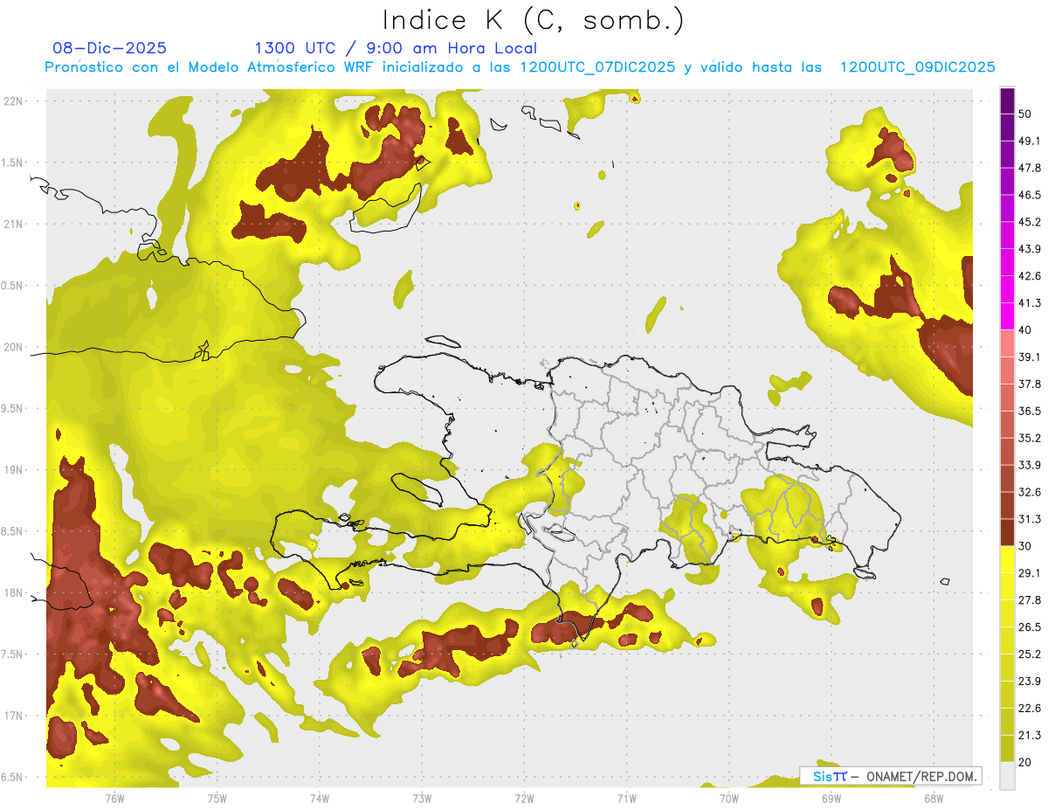Select the 08-Dic-2025 date text
Viewport: 1048px width, 810px height.
coord(110,48)
